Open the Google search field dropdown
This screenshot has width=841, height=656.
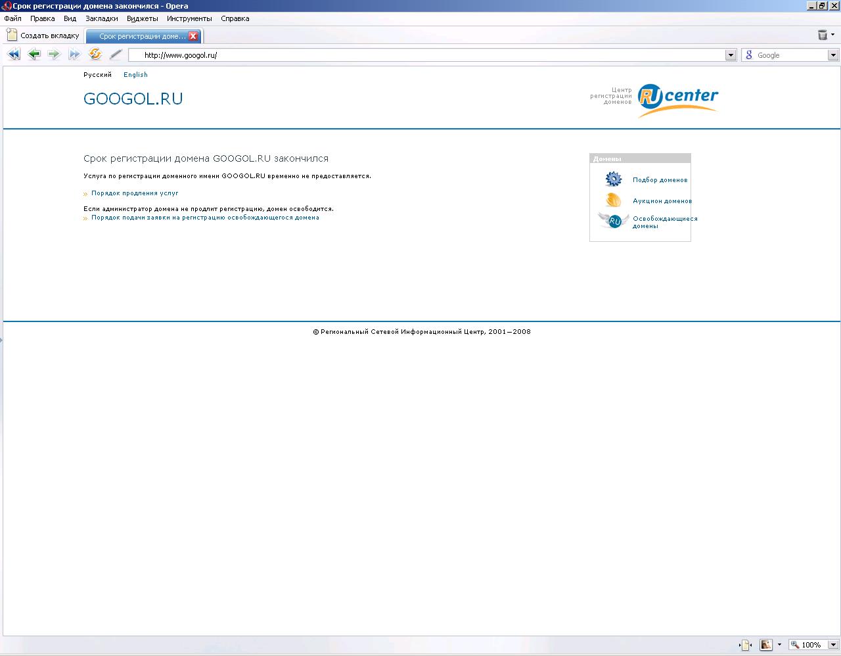[x=833, y=55]
